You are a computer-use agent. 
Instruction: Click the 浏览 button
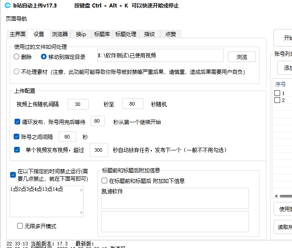(242, 57)
